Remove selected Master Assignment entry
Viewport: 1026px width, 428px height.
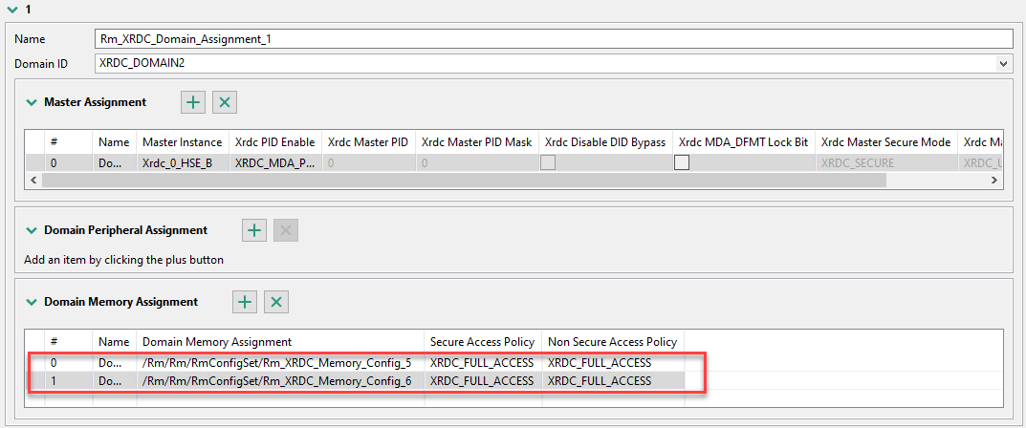pos(224,102)
